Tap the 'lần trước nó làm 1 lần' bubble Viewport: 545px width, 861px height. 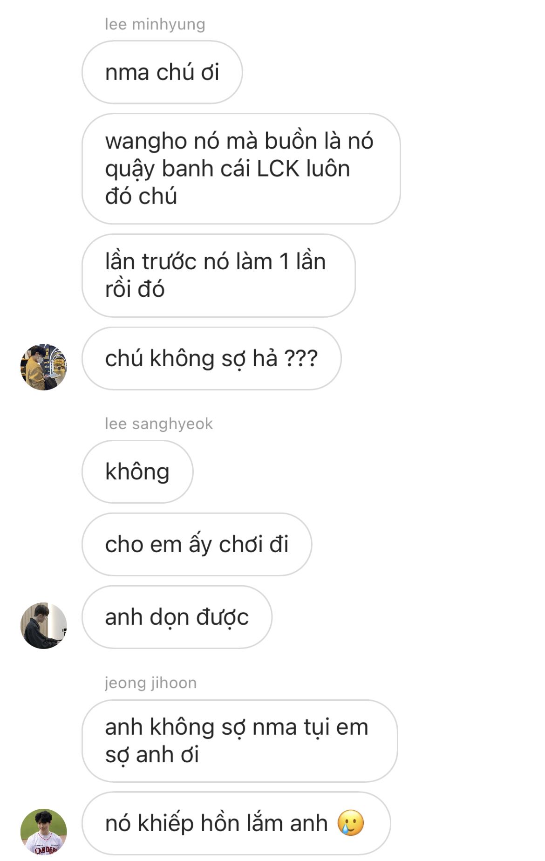218,275
